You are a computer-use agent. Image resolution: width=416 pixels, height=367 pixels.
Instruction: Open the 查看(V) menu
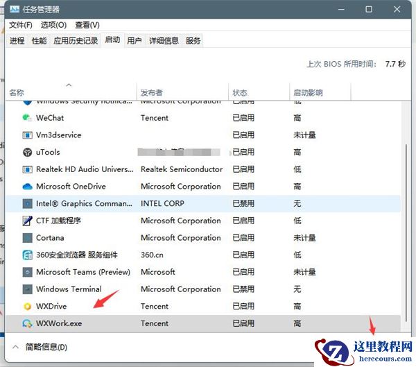tap(87, 25)
